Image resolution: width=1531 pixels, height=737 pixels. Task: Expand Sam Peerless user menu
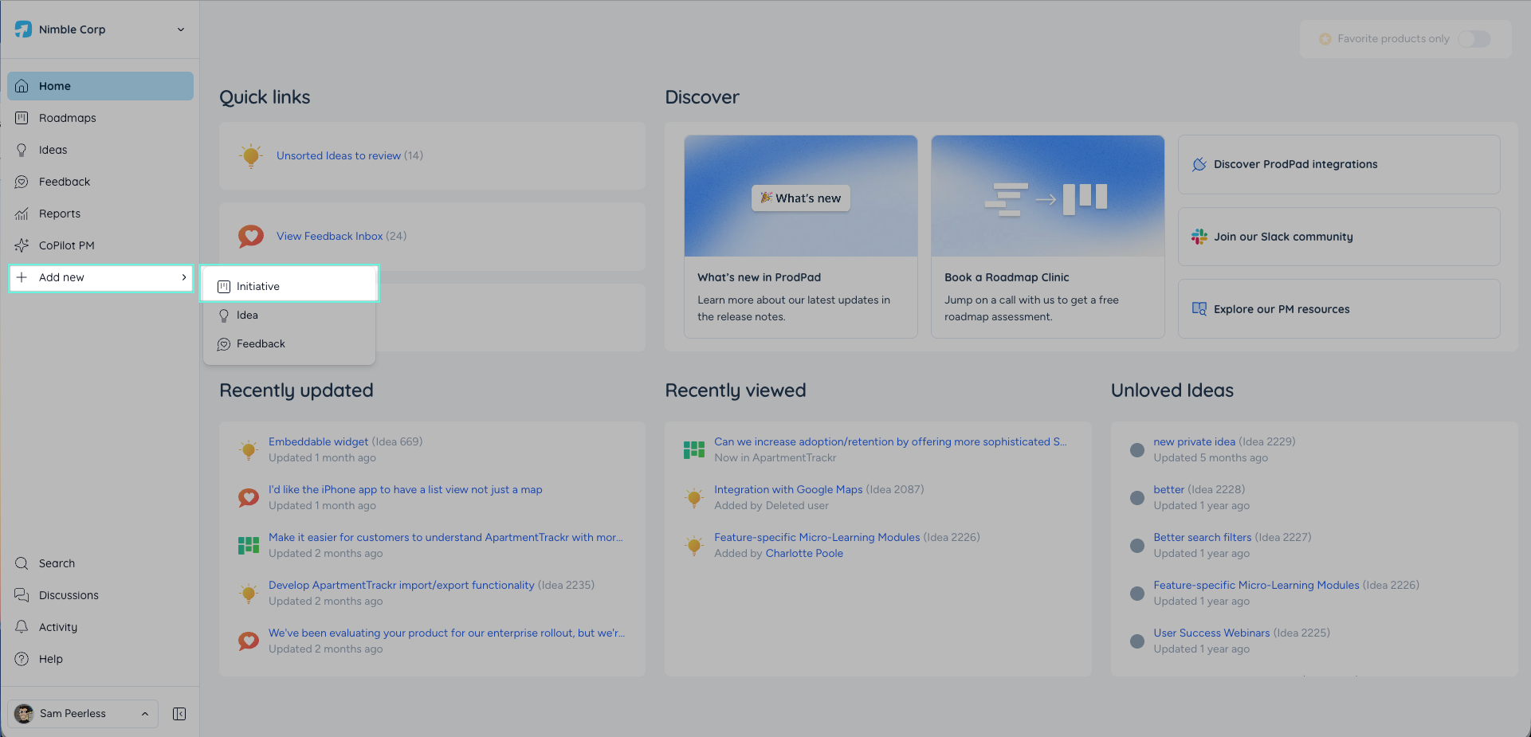83,713
